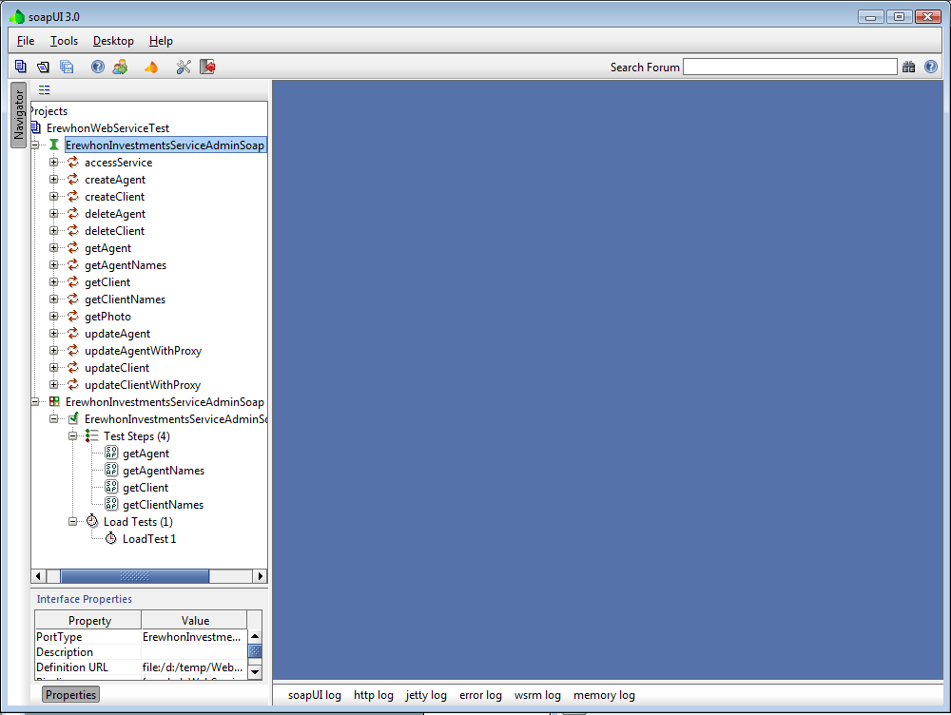This screenshot has width=951, height=715.
Task: Click the Load Tests clock icon
Action: pyautogui.click(x=92, y=521)
